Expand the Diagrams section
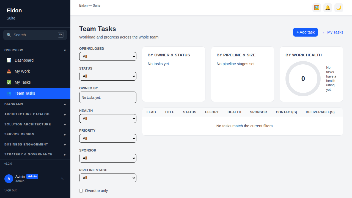This screenshot has height=198, width=352. click(x=35, y=104)
